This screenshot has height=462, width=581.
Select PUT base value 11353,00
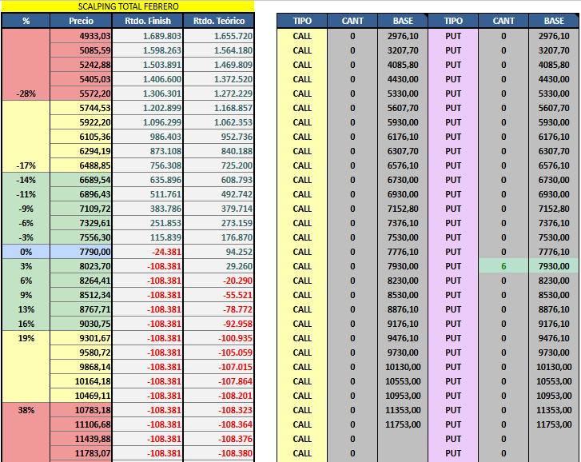point(554,410)
